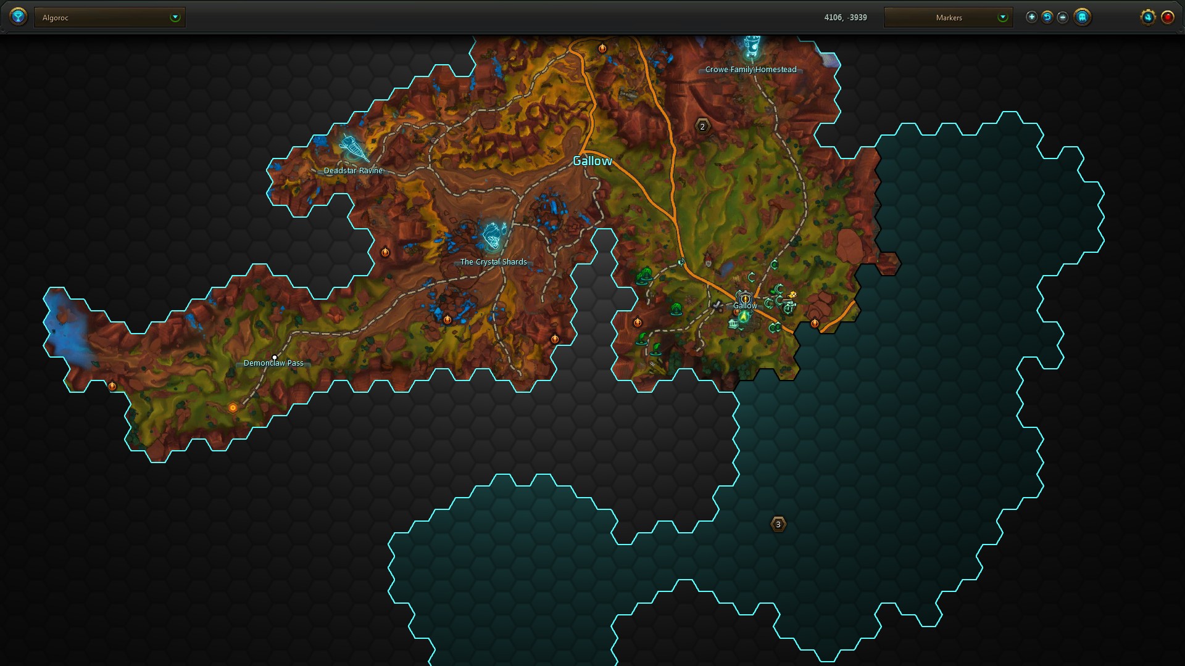Reset map zoom with the circular arrow button
This screenshot has height=666, width=1185.
pyautogui.click(x=1047, y=17)
